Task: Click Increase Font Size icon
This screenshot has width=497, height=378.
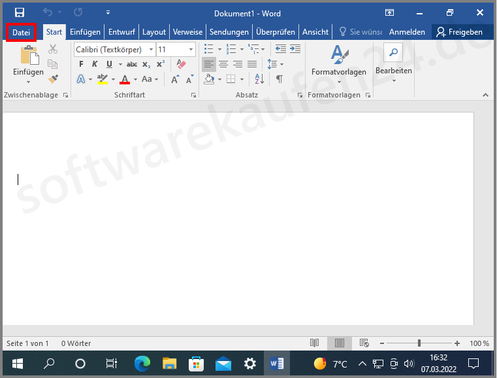Action: 175,79
